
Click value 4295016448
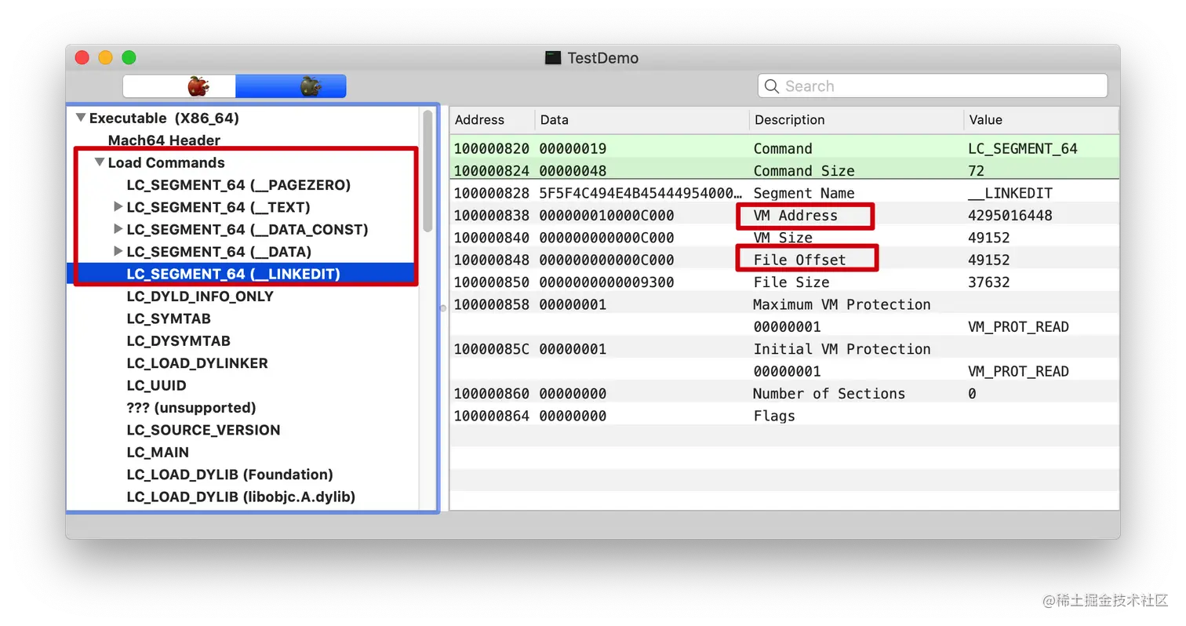[1010, 215]
